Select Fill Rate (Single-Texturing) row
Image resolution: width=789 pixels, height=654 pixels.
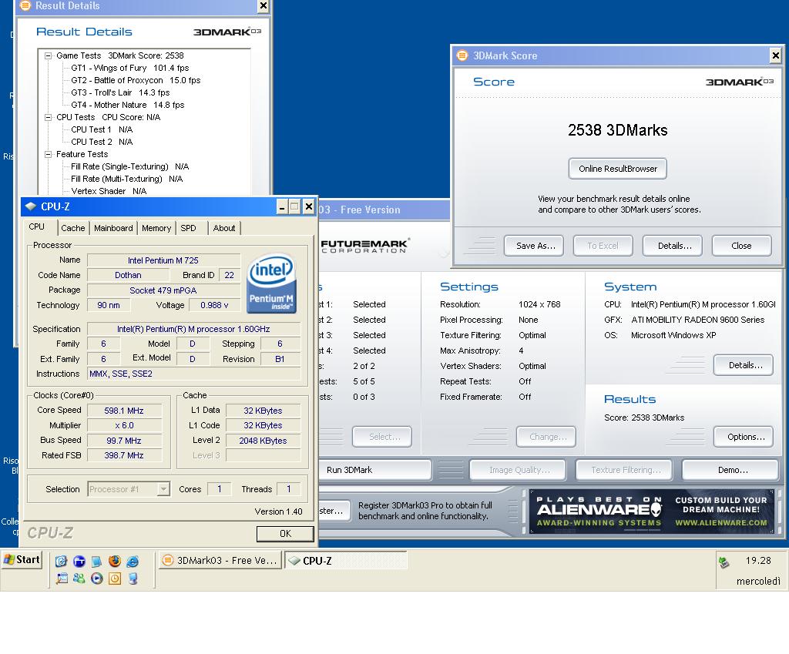coord(129,166)
